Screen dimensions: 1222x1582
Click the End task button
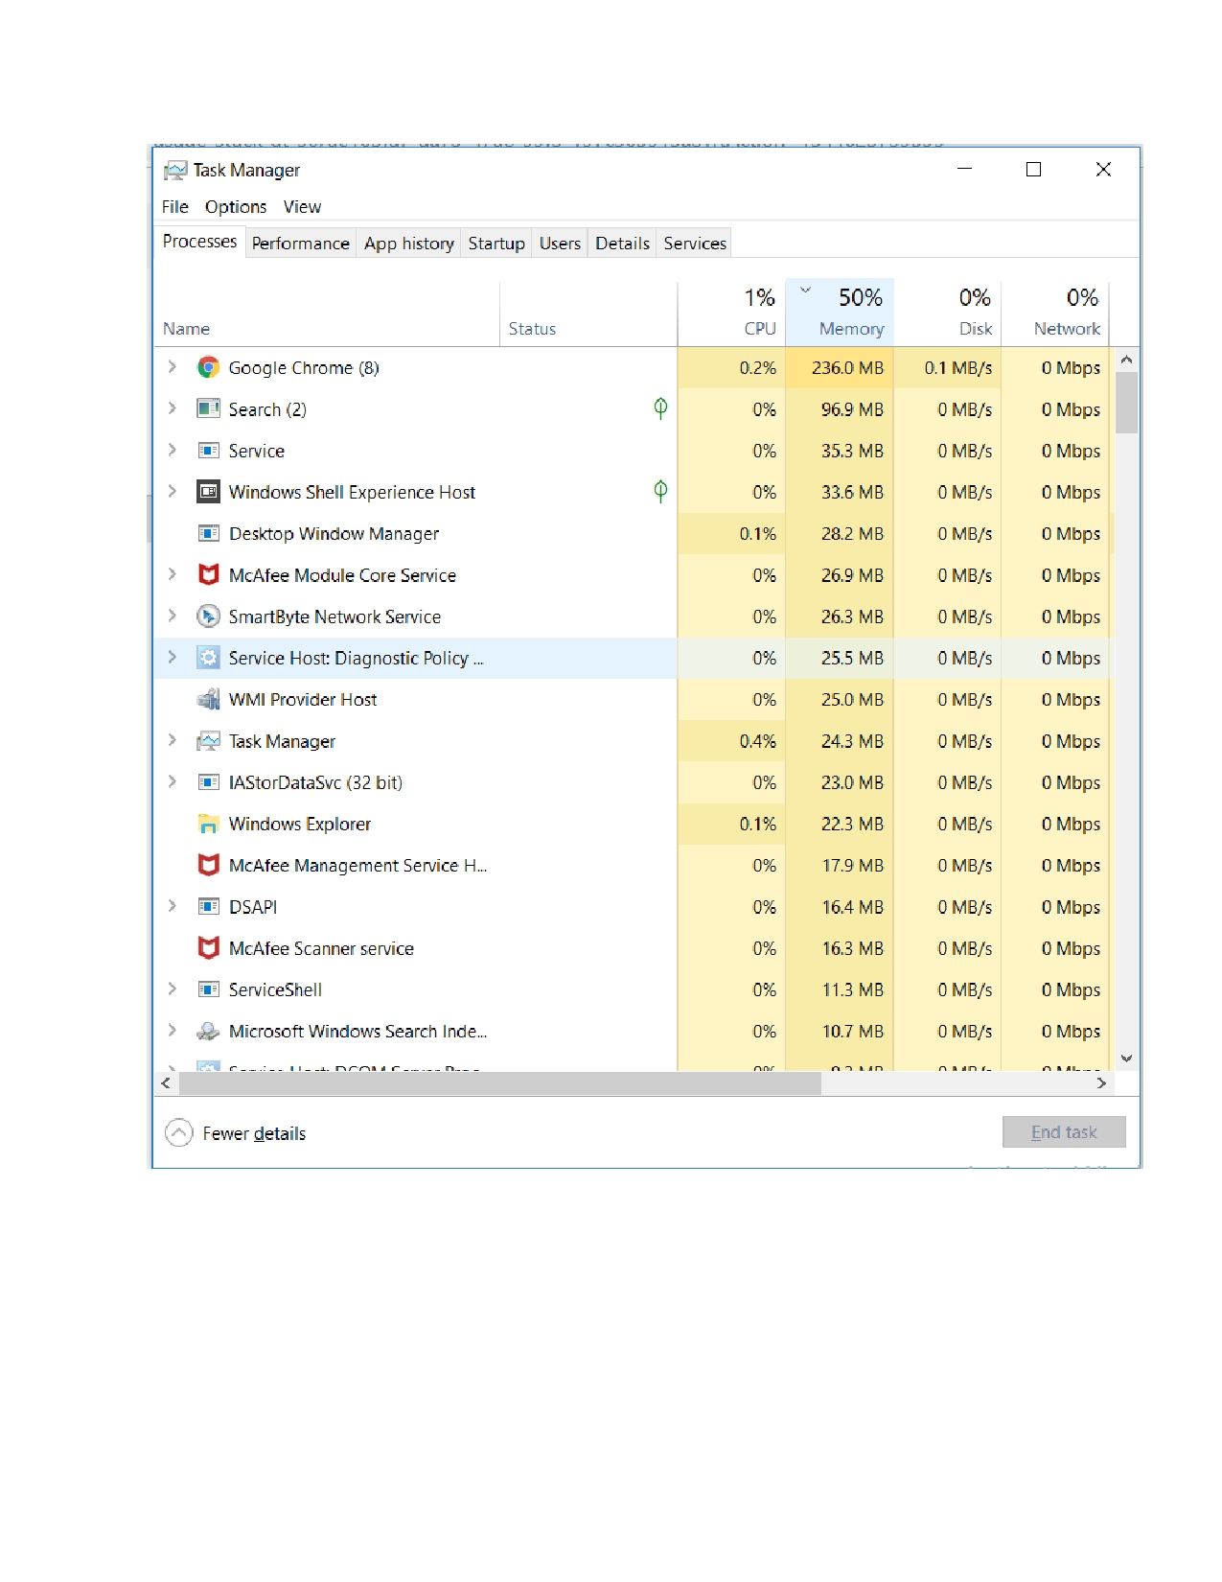tap(1064, 1132)
